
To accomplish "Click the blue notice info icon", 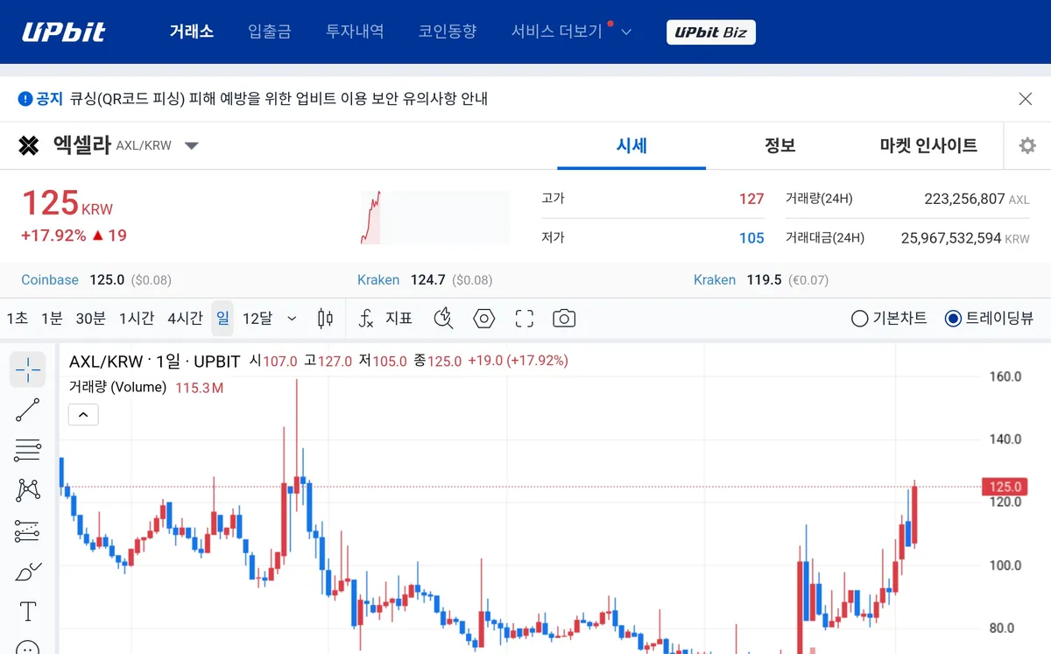I will click(25, 99).
